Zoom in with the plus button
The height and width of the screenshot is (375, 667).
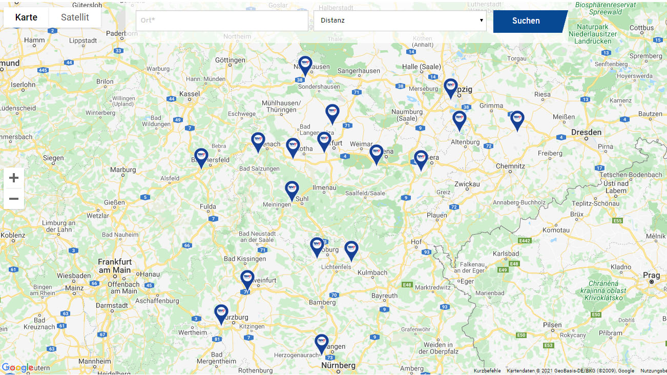tap(14, 178)
